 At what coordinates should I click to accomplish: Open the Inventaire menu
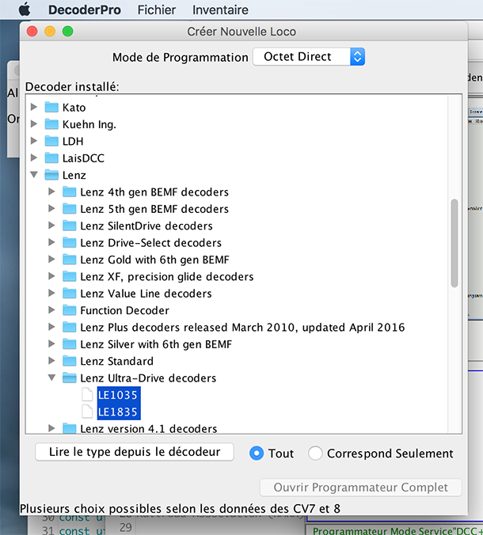coord(220,10)
